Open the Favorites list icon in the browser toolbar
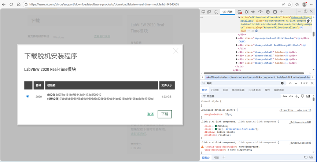Image resolution: width=317 pixels, height=162 pixels. click(297, 4)
